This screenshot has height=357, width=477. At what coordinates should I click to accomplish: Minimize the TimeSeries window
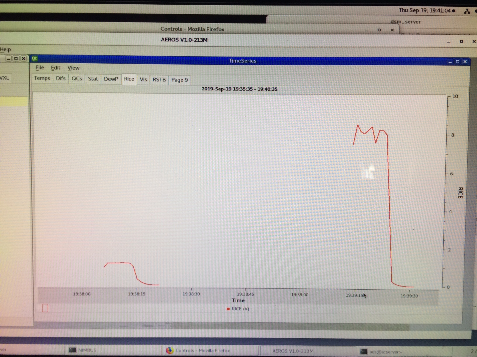coord(450,62)
